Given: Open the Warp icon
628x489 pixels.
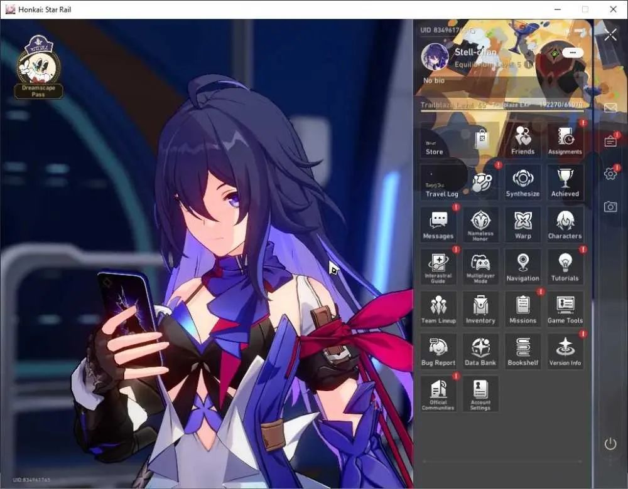Looking at the screenshot, I should 522,224.
